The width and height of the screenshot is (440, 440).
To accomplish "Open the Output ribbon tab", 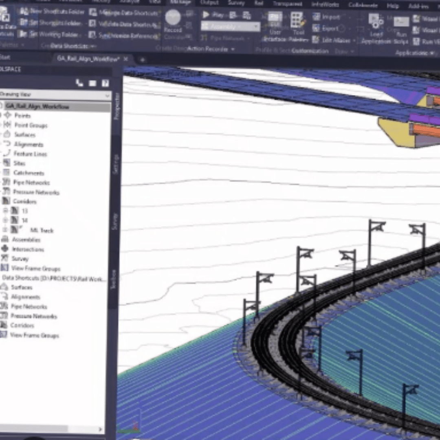I will click(x=209, y=3).
